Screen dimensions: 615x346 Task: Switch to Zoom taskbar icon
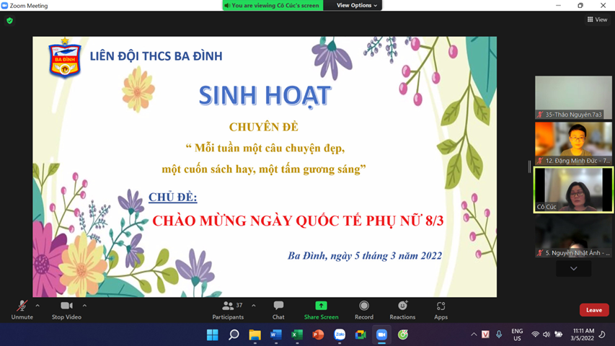[381, 334]
